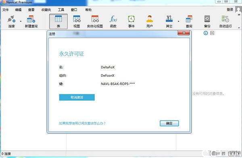Screen dimensions: 242x158
Task: Minimize the Navicat Premium window
Action: [219, 1]
